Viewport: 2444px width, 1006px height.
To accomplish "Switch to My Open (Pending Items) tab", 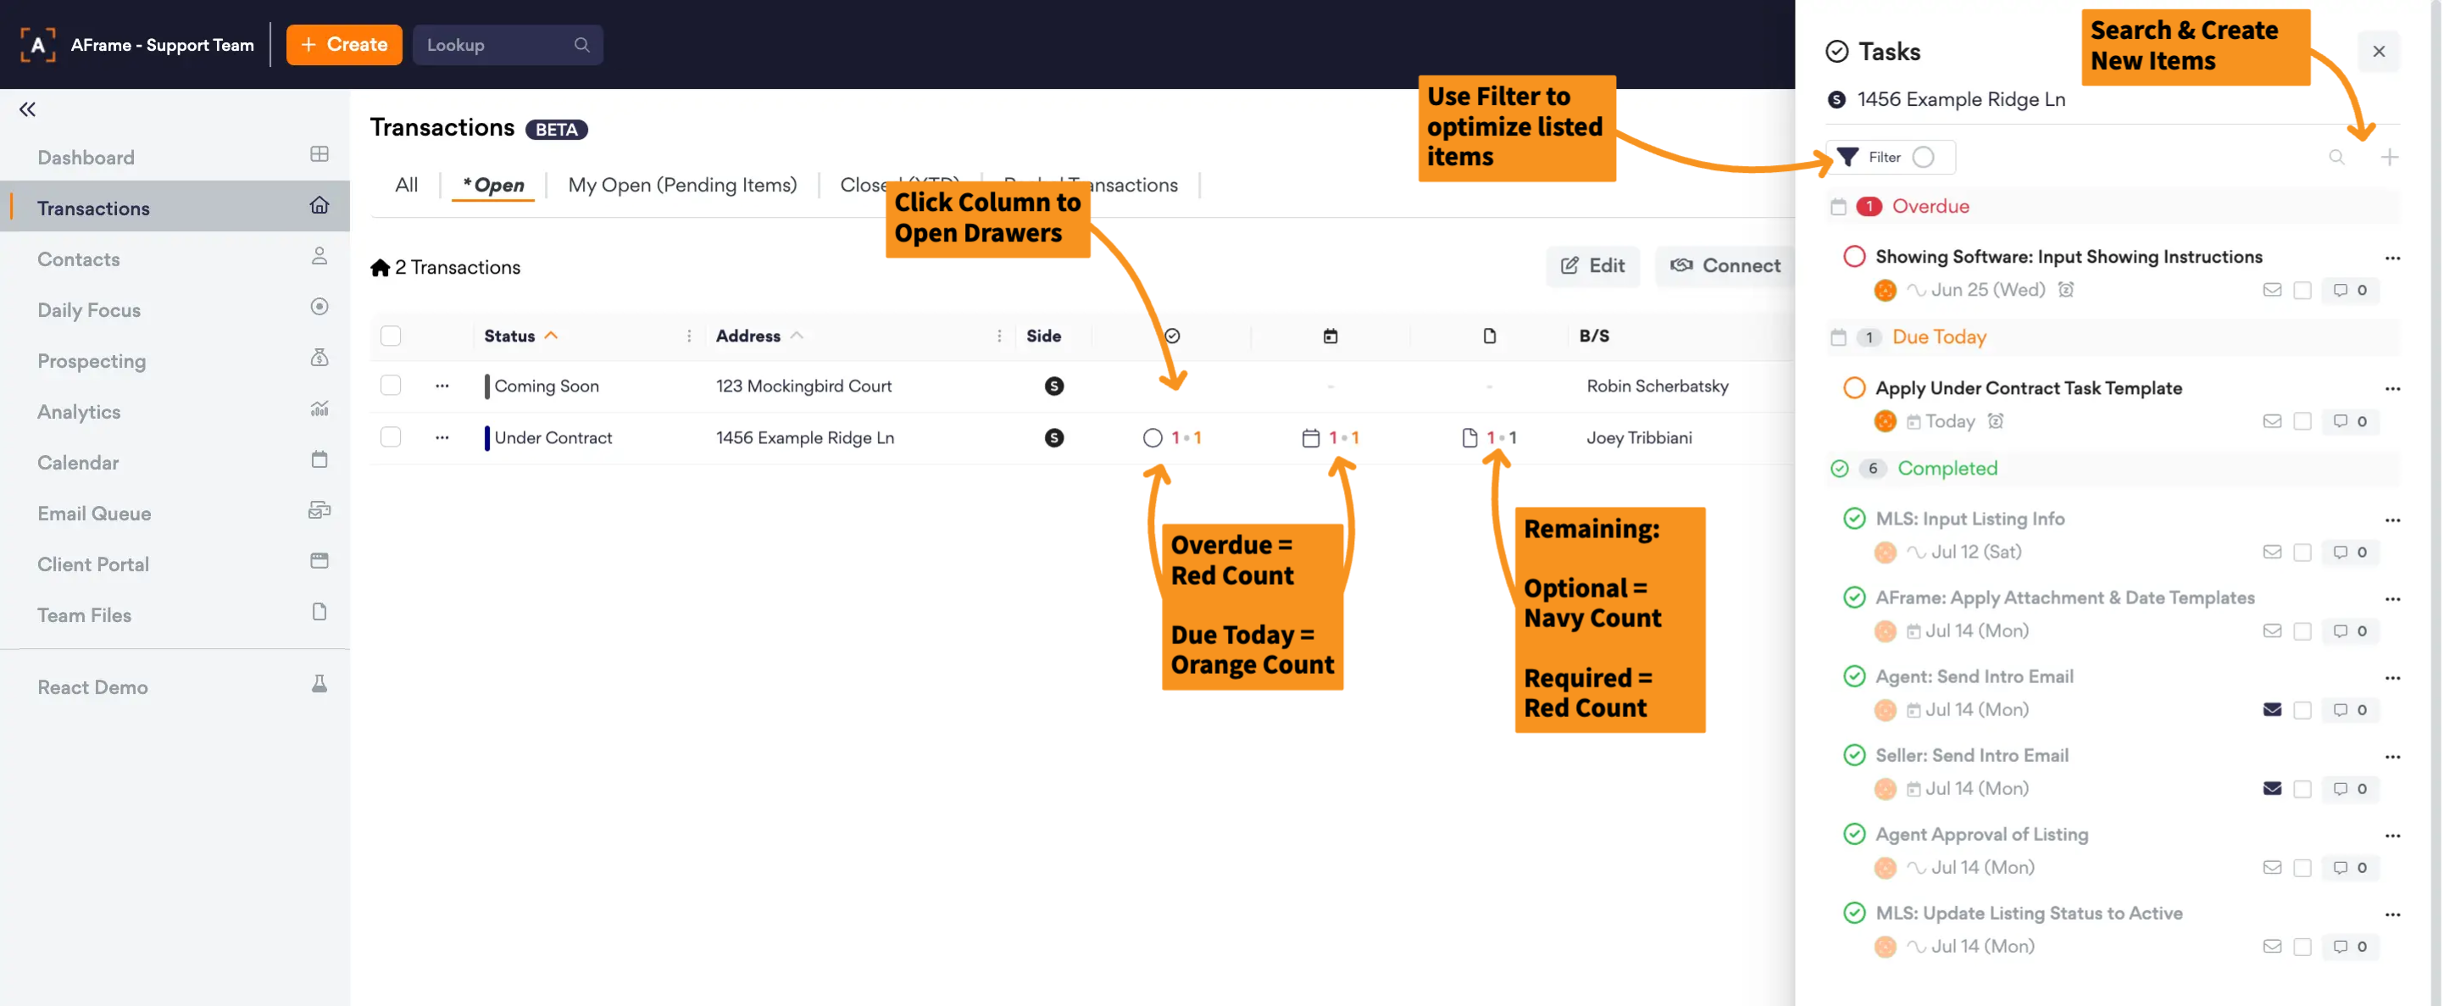I will 681,185.
